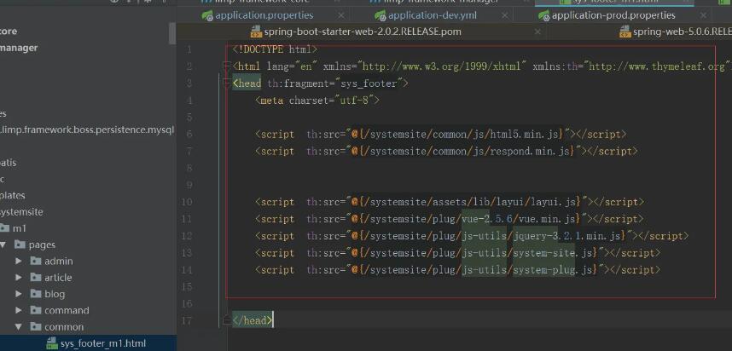This screenshot has height=351, width=732.
Task: Select sys_footer_m1.html in project tree
Action: tap(102, 342)
